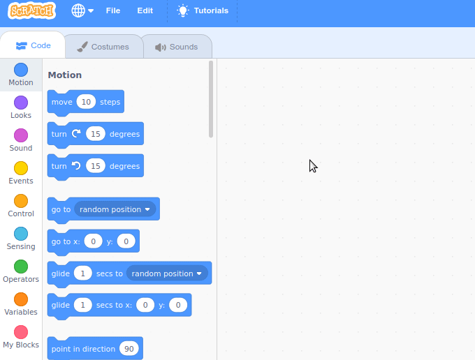The height and width of the screenshot is (360, 475).
Task: Click the language dropdown arrow
Action: [x=91, y=11]
